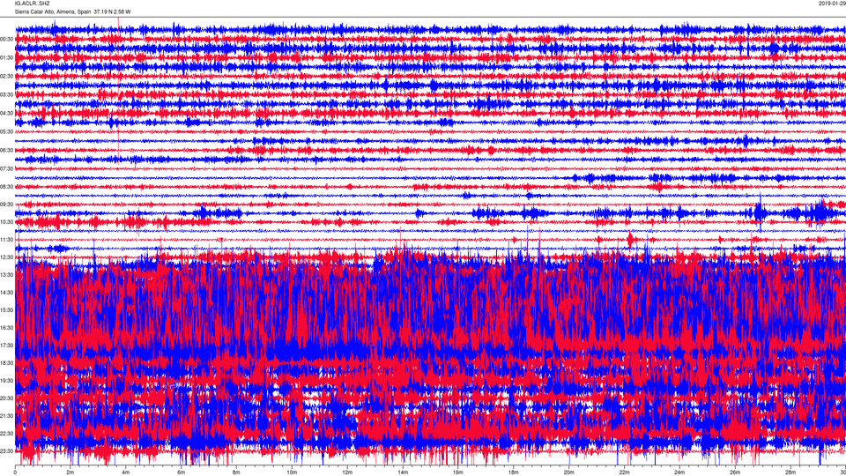Viewport: 846px width, 476px height.
Task: Click the 6m tick label on minute axis
Action: pyautogui.click(x=182, y=472)
